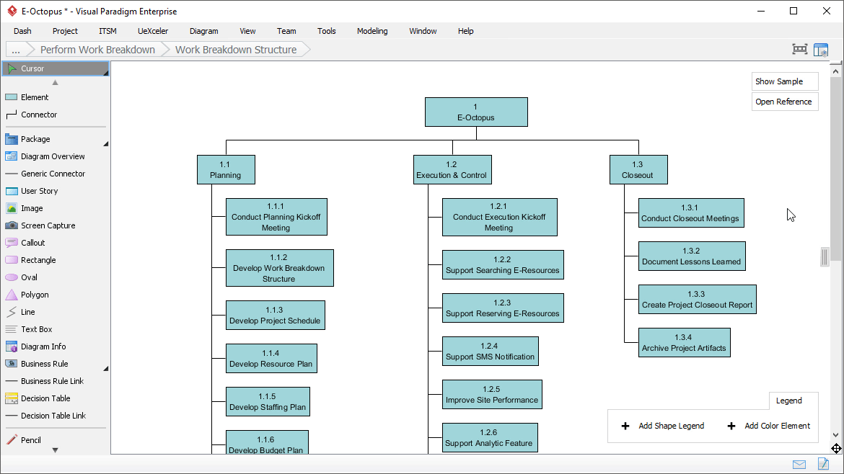Select the 1.2 Execution & Control element
The image size is (844, 474).
tap(452, 170)
